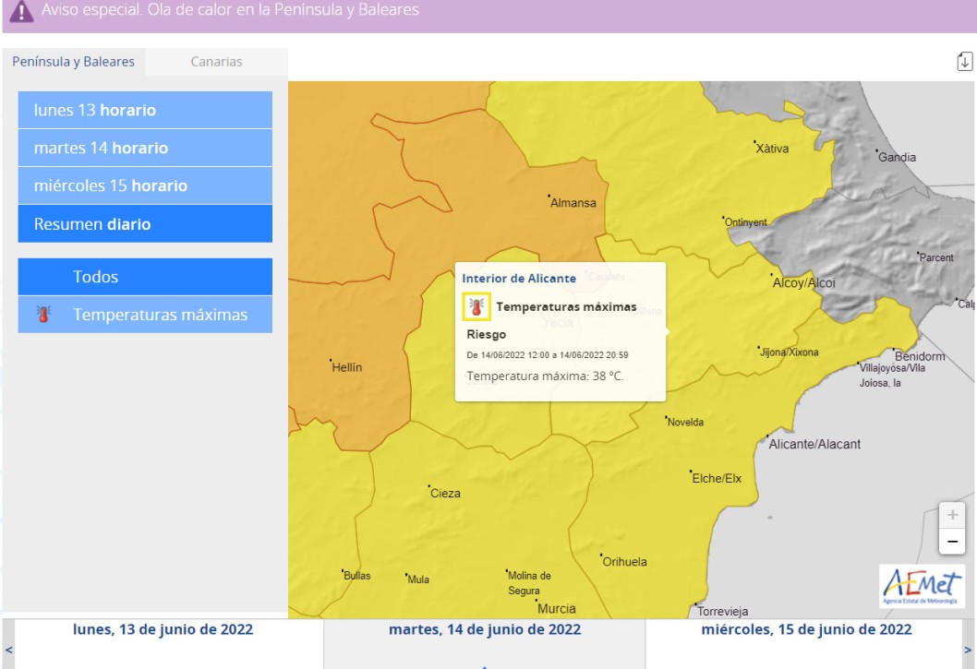Open the Ola de calor special notice
Image resolution: width=977 pixels, height=669 pixels.
point(230,10)
